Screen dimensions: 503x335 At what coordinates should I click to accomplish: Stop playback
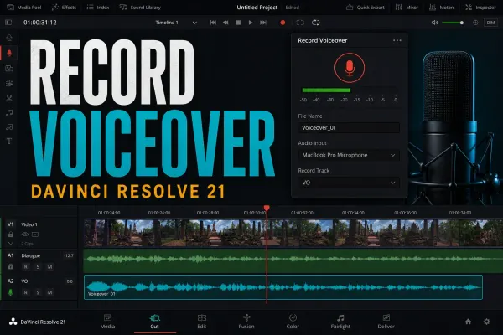tap(238, 23)
